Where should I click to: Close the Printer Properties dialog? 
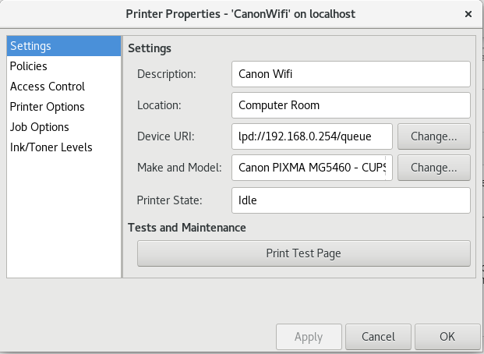(x=468, y=14)
